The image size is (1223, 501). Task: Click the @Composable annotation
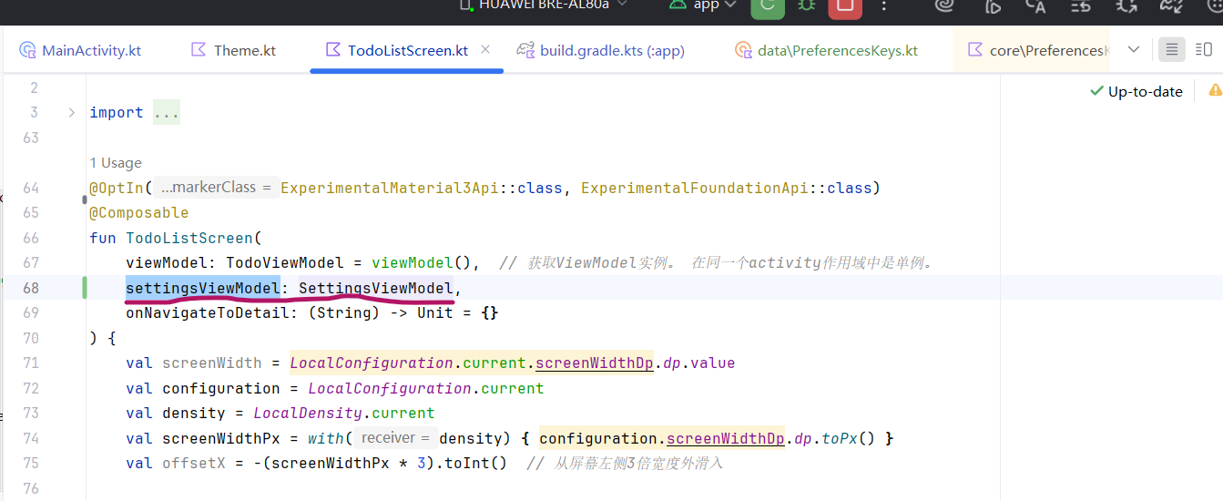coord(139,212)
